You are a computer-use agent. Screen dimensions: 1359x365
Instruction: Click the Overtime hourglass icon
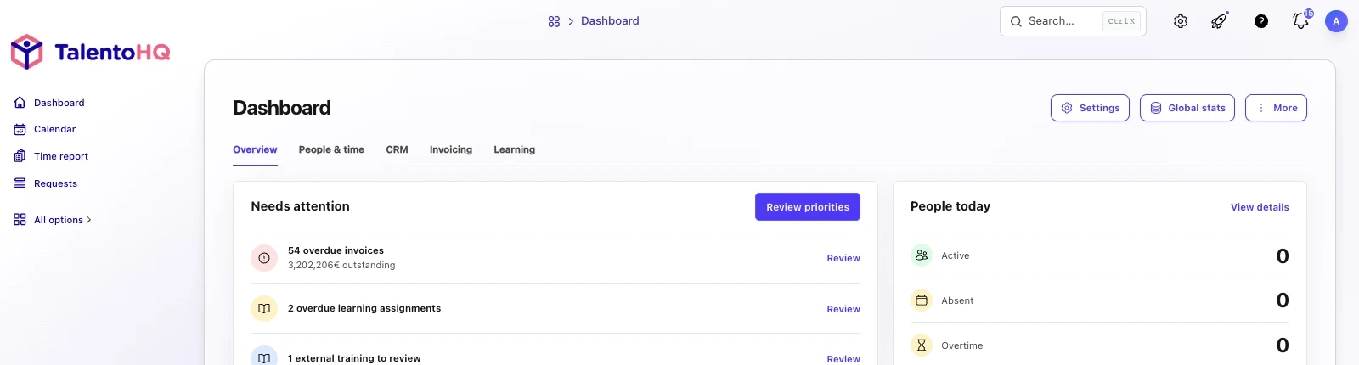[x=922, y=345]
